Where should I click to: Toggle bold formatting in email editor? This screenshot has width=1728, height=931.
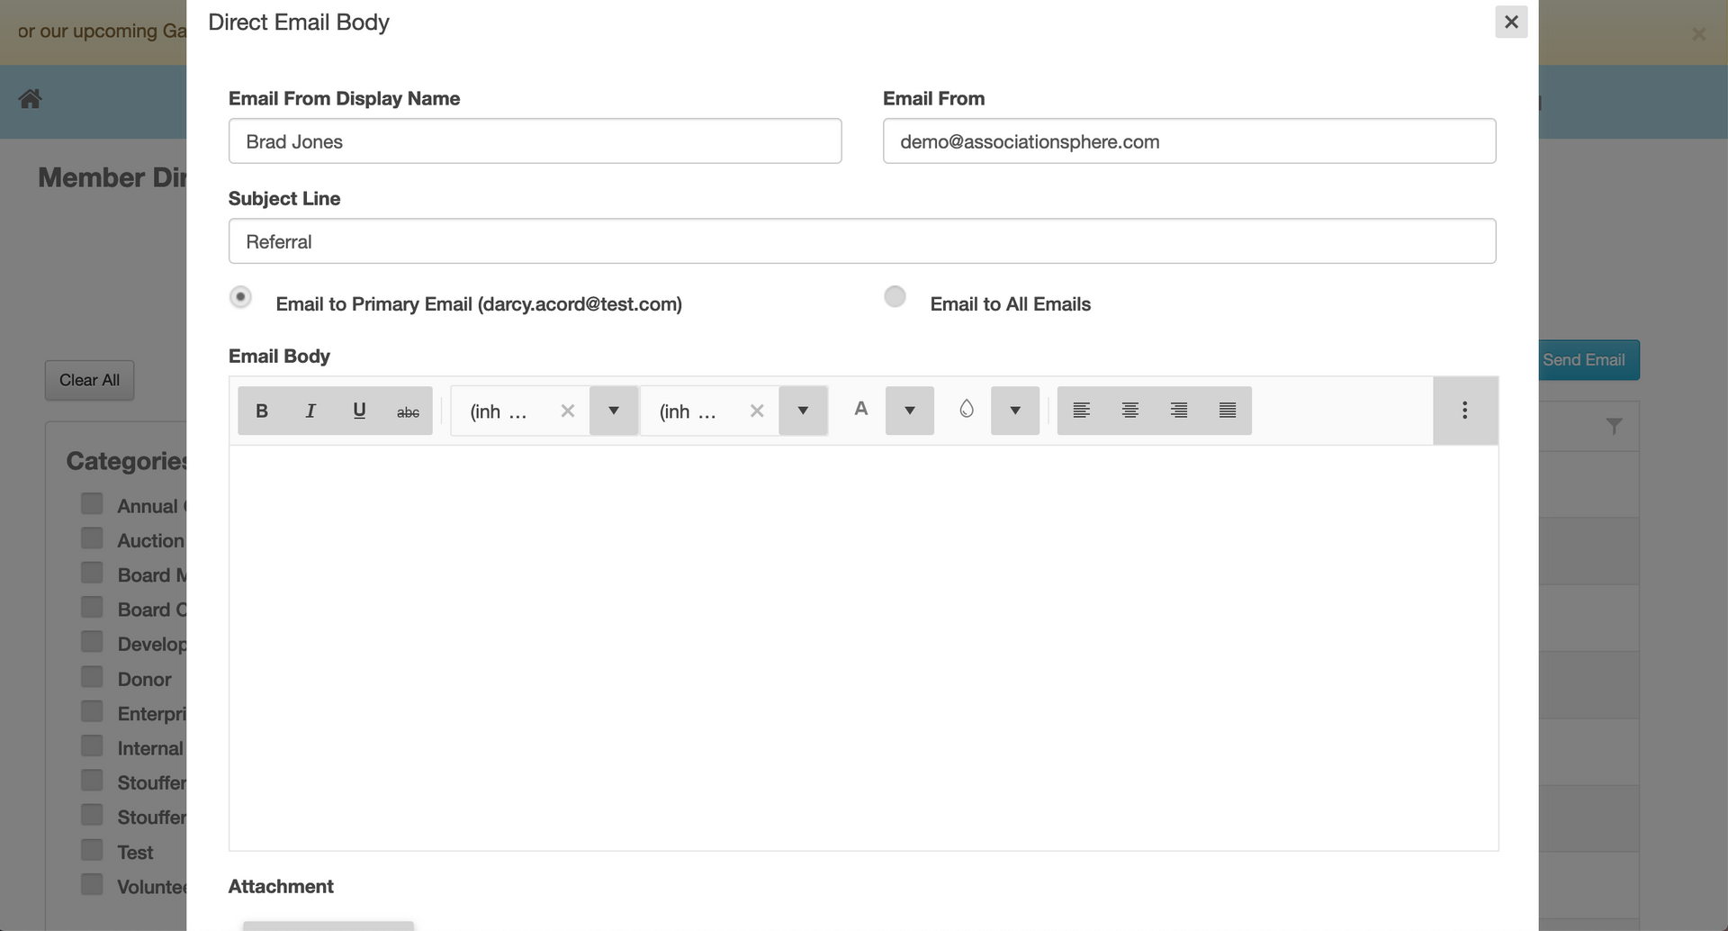262,411
